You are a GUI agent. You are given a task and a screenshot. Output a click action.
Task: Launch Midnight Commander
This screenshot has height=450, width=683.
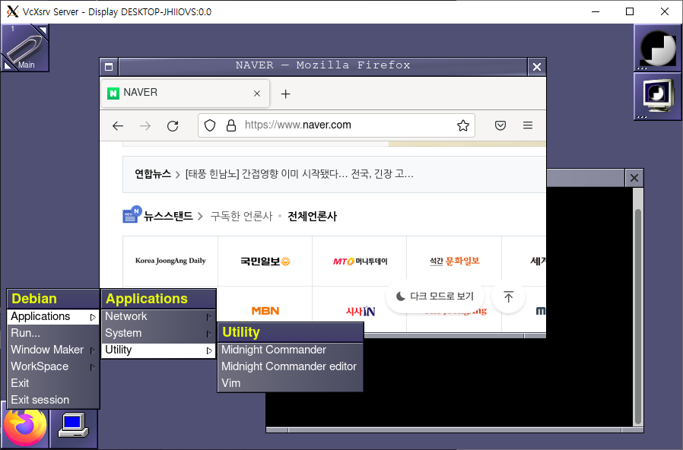(x=290, y=350)
